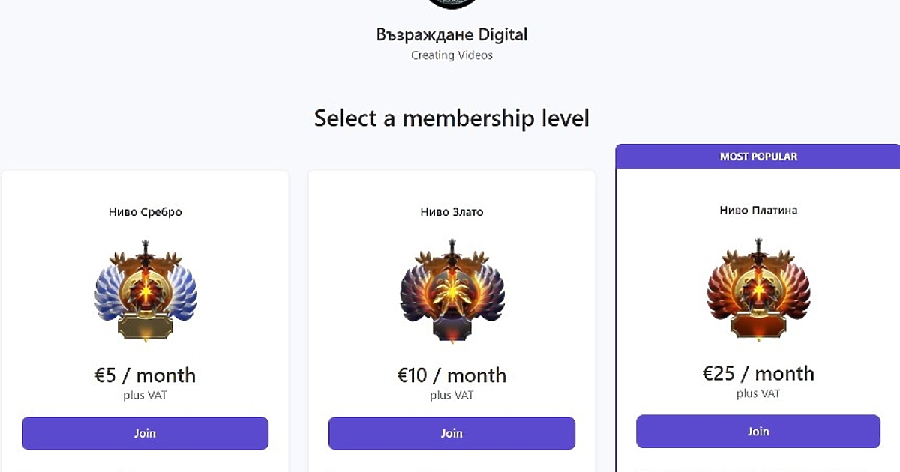
Task: Click the creator avatar at the top
Action: click(x=451, y=3)
